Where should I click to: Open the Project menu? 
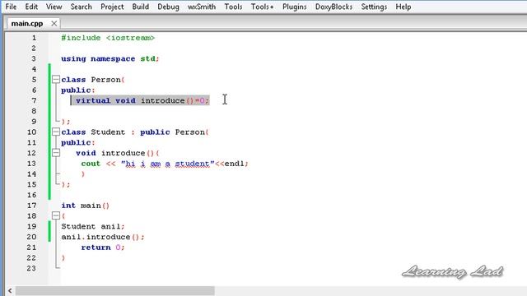click(112, 7)
